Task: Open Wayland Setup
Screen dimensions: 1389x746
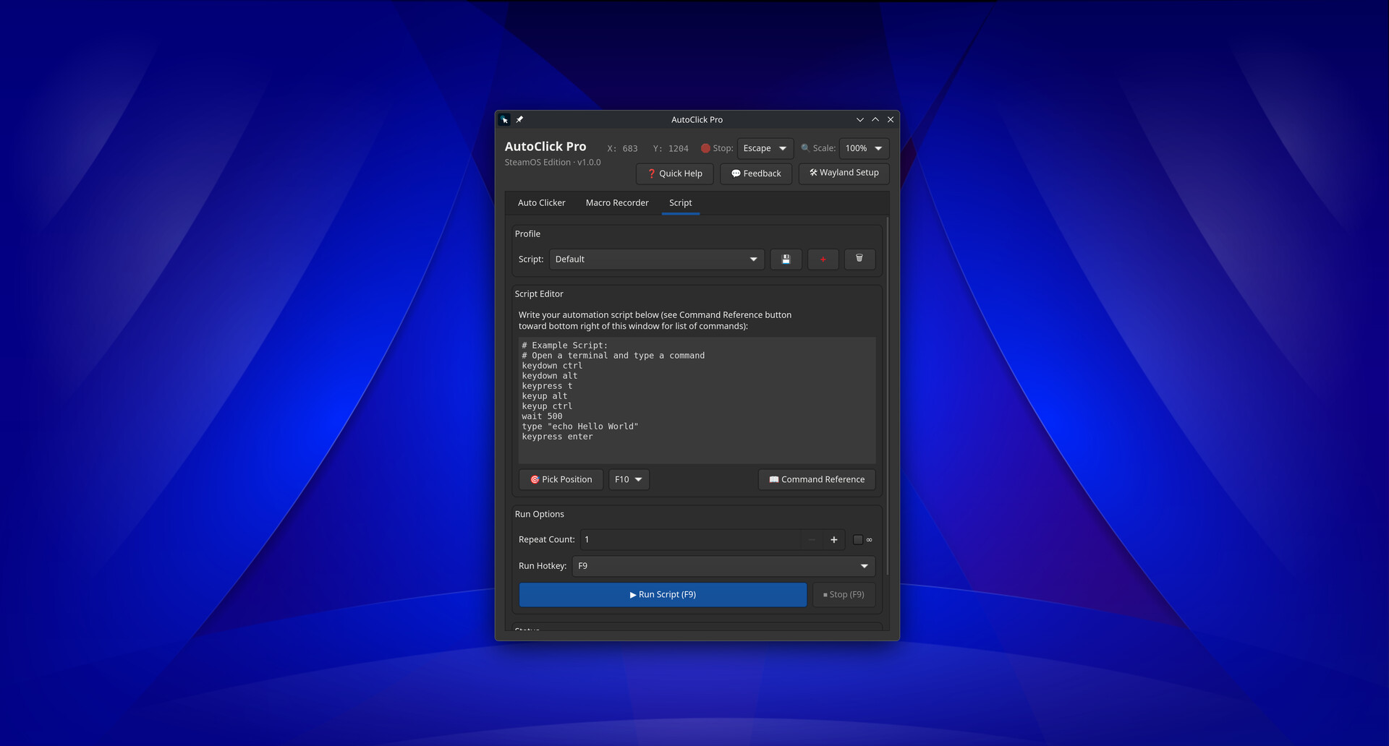Action: click(844, 173)
